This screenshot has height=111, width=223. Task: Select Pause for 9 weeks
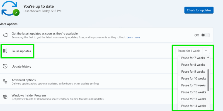point(193,71)
